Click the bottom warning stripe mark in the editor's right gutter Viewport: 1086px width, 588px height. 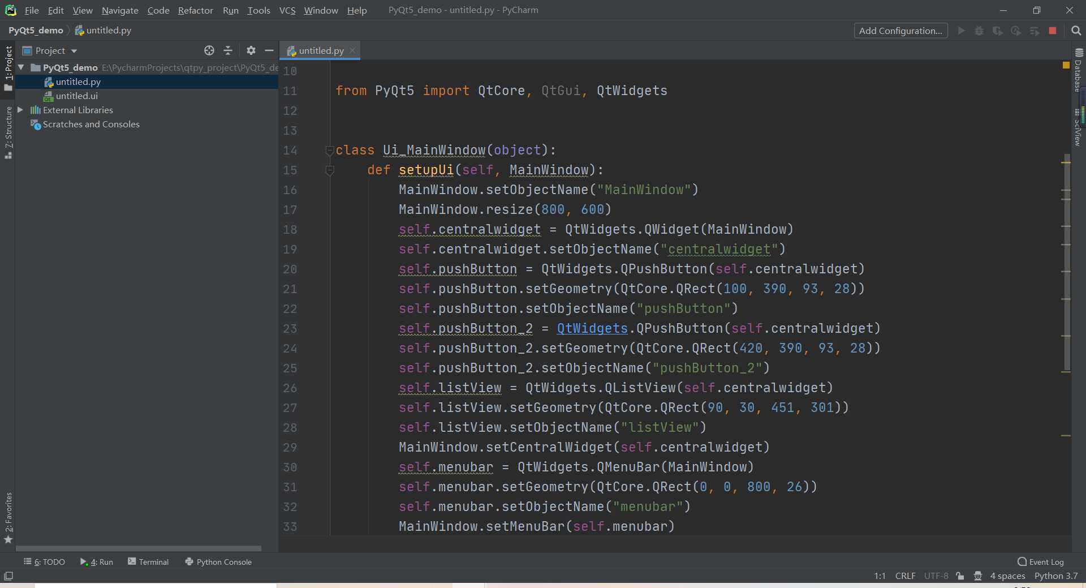tap(1066, 436)
